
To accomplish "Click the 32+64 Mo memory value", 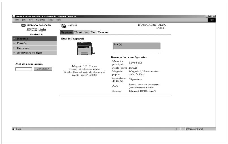I will tap(135, 63).
